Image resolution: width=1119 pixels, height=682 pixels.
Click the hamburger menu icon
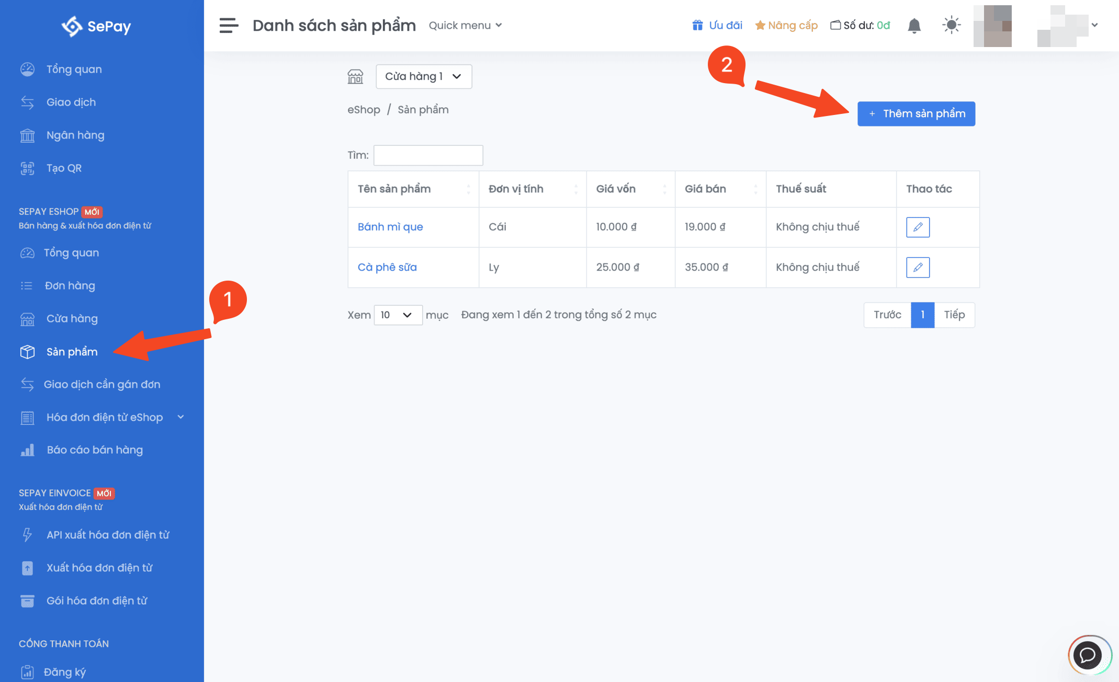[229, 25]
